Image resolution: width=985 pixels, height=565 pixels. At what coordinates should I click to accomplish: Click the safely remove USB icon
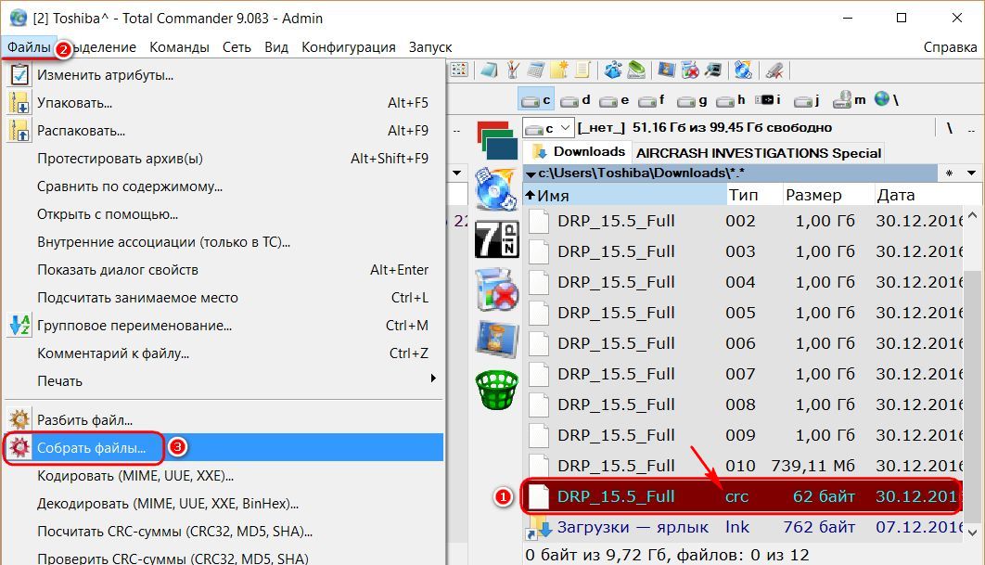[x=774, y=71]
